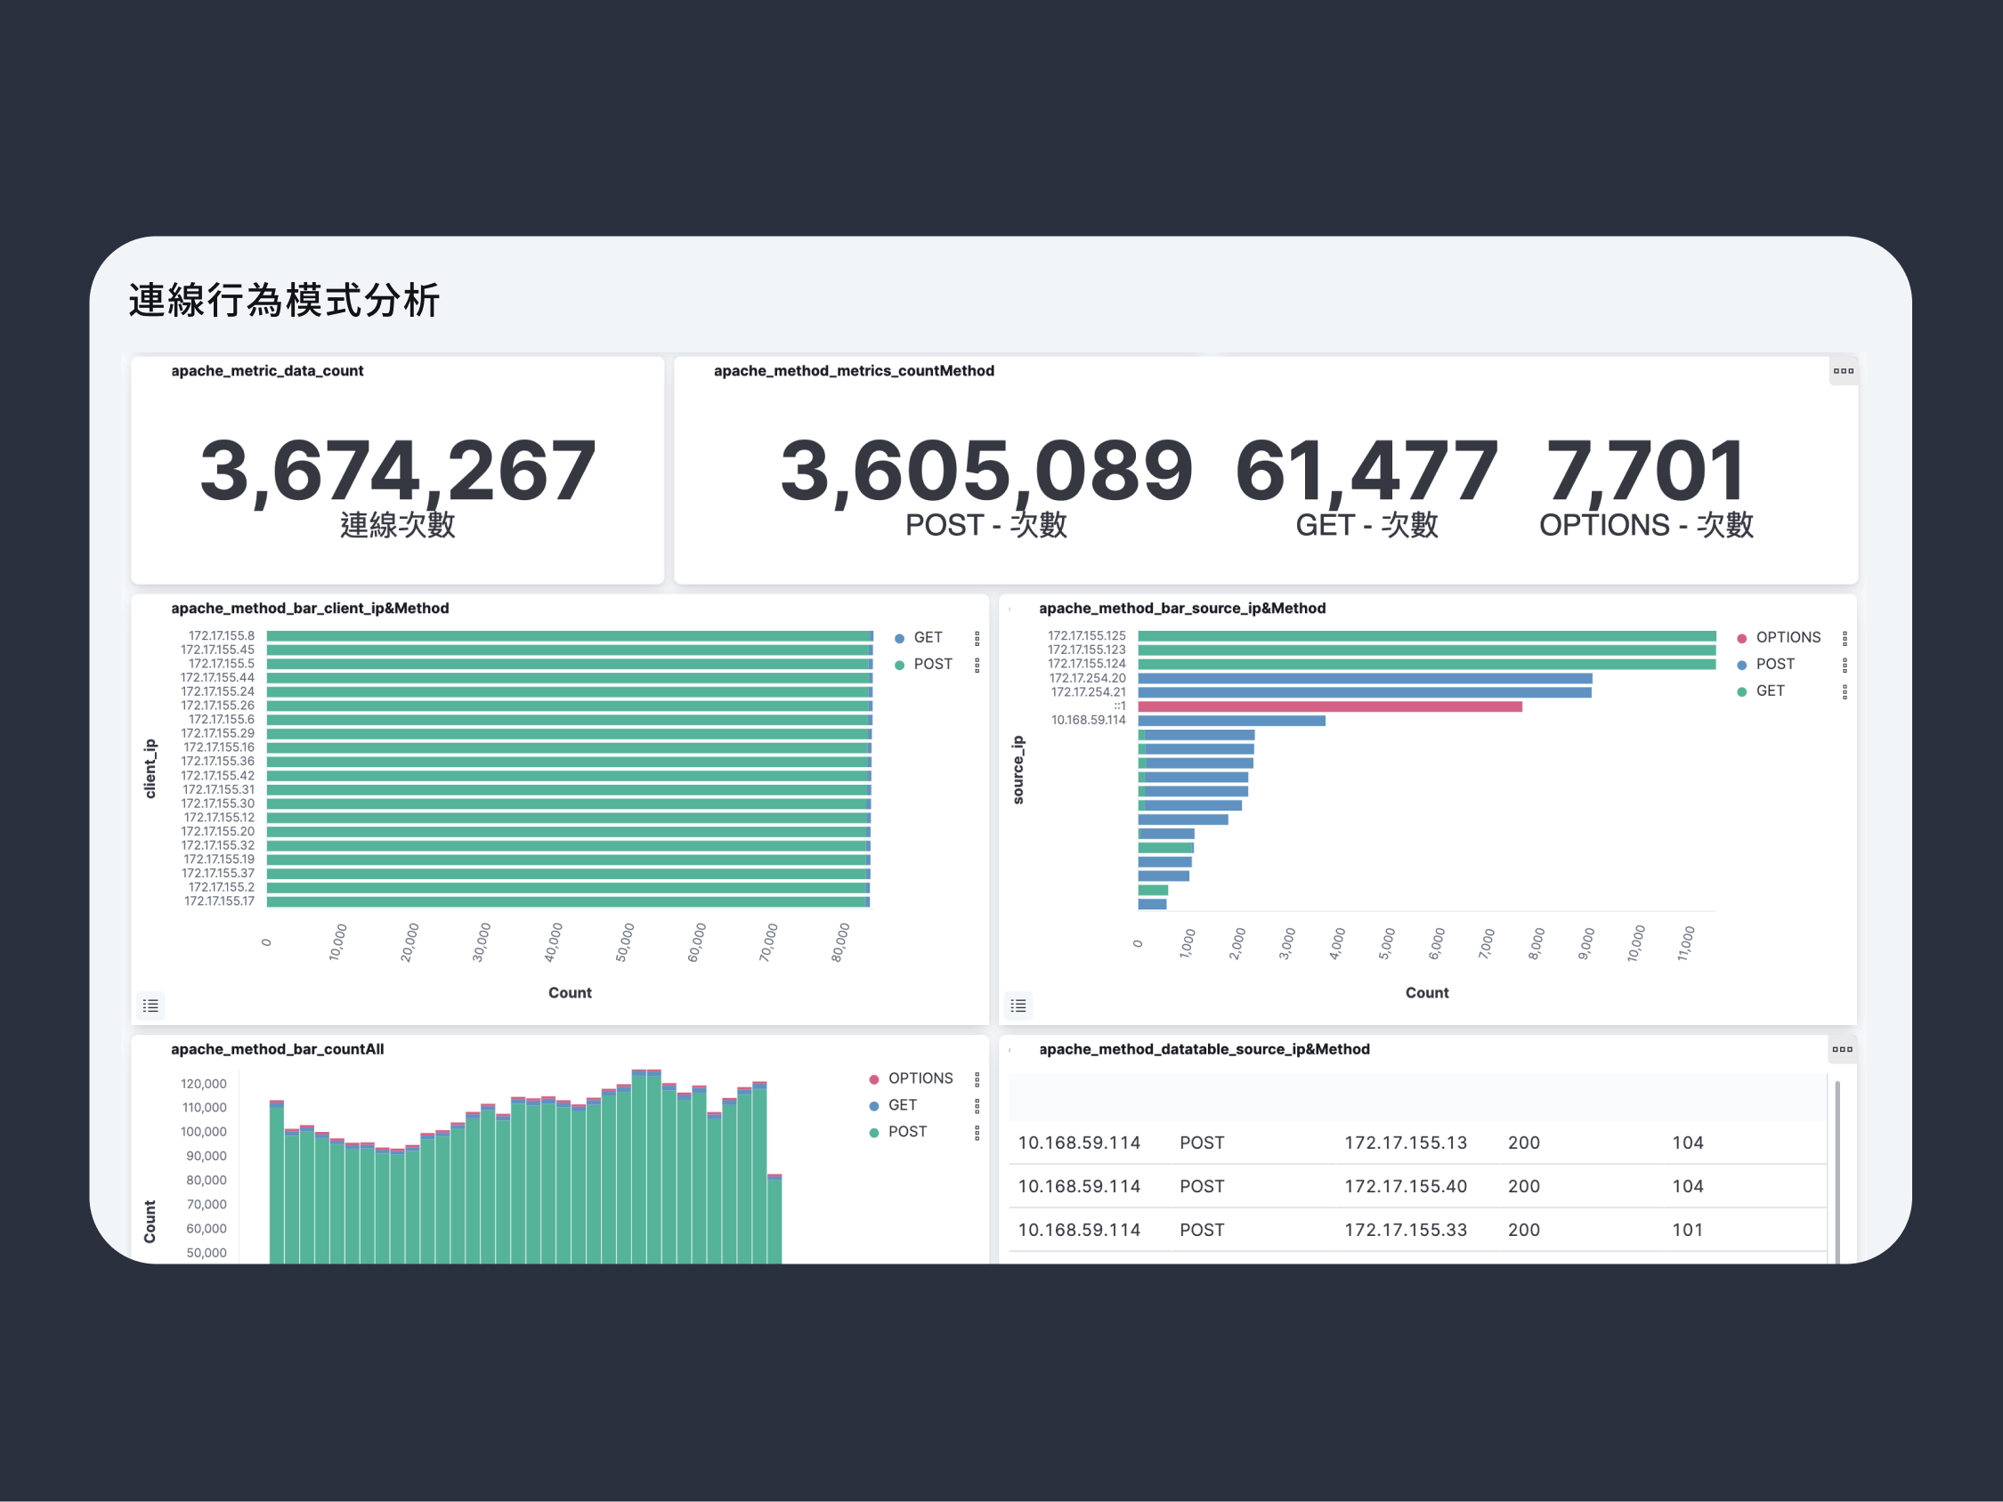Open GET legend options in client_ip chart
Viewport: 2003px width, 1502px height.
click(977, 638)
